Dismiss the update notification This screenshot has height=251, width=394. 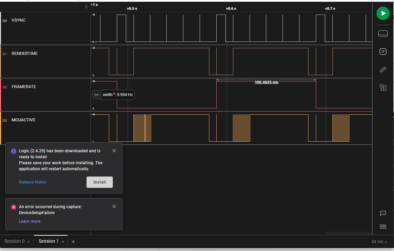114,151
